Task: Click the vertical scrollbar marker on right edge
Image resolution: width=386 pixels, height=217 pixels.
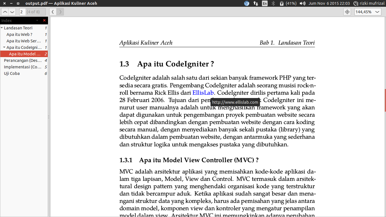Action: (385, 100)
